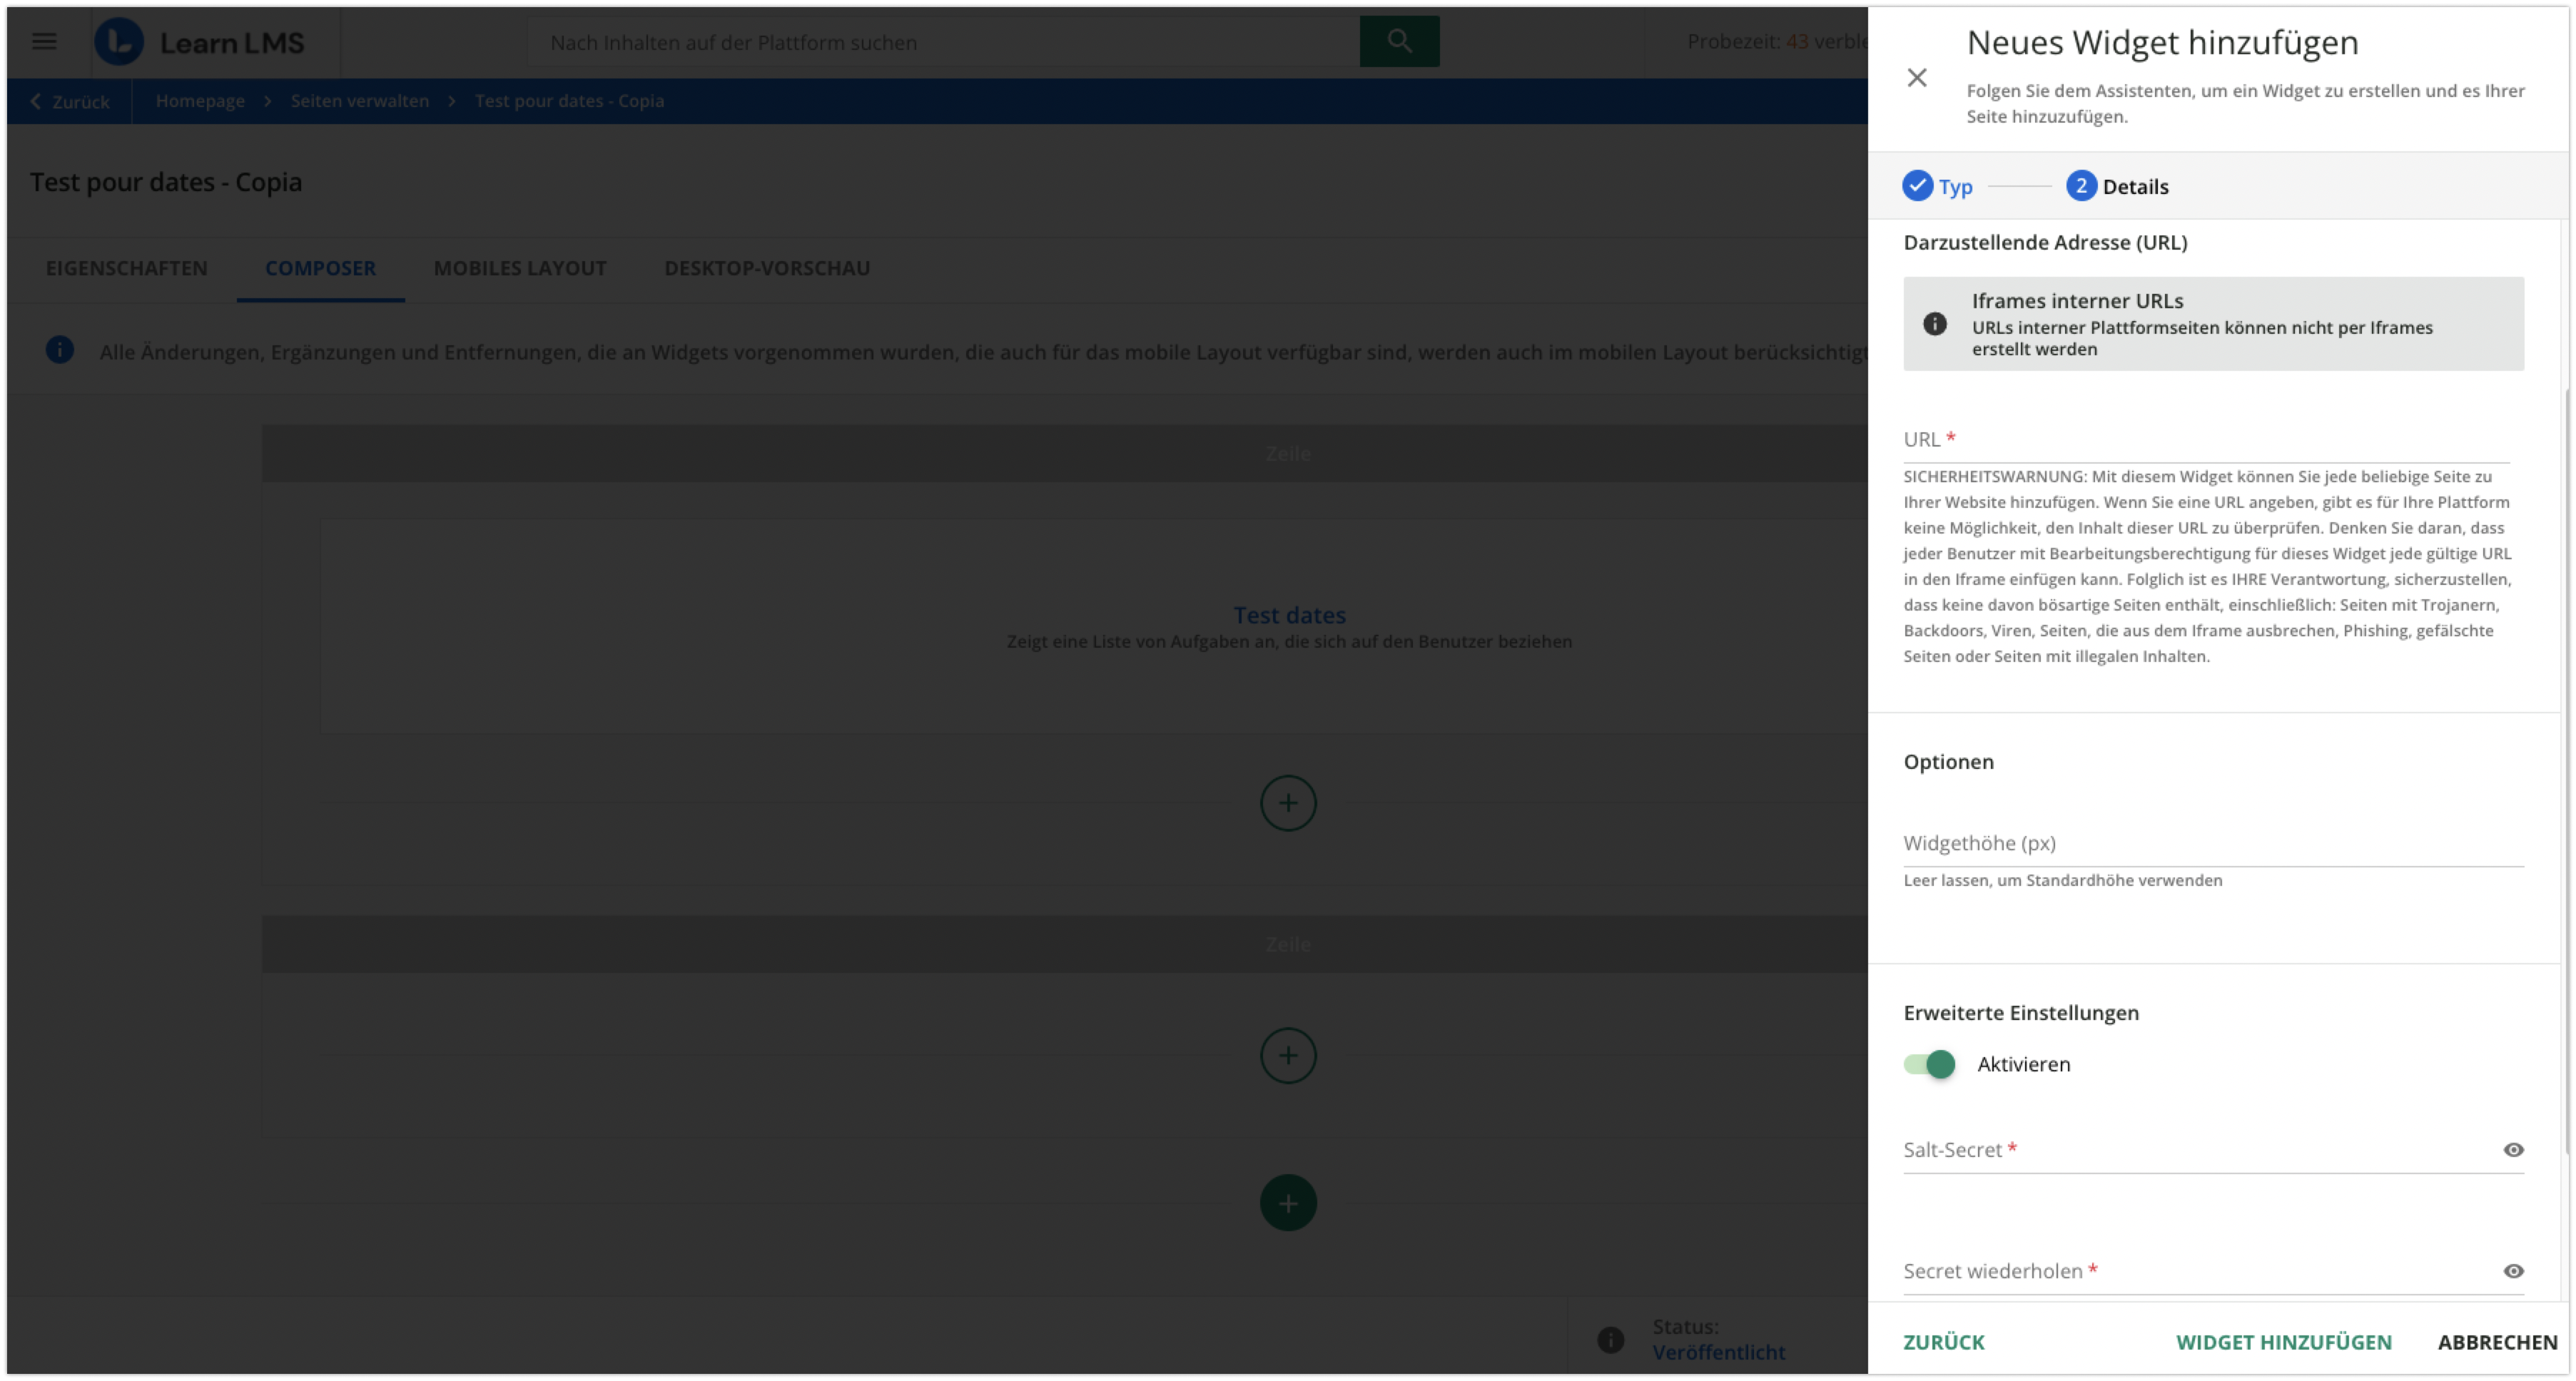Click the Widgethöhe (px) input field
Image resolution: width=2576 pixels, height=1381 pixels.
click(2213, 843)
